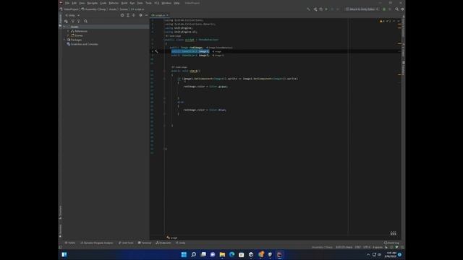Open the Build menu
This screenshot has height=260, width=463.
[124, 3]
